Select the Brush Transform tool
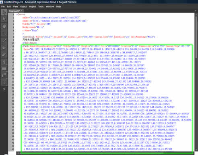 tap(4, 55)
